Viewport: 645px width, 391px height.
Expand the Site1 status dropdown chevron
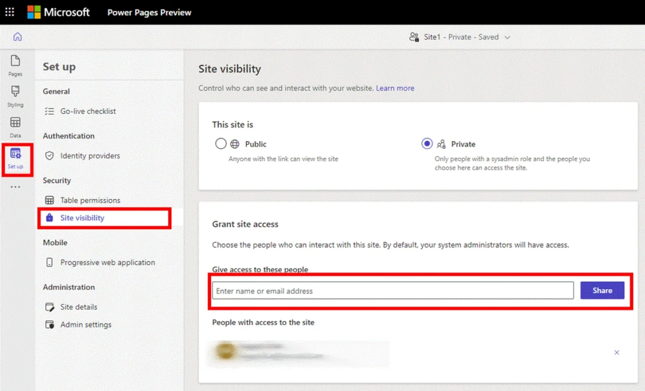(508, 37)
